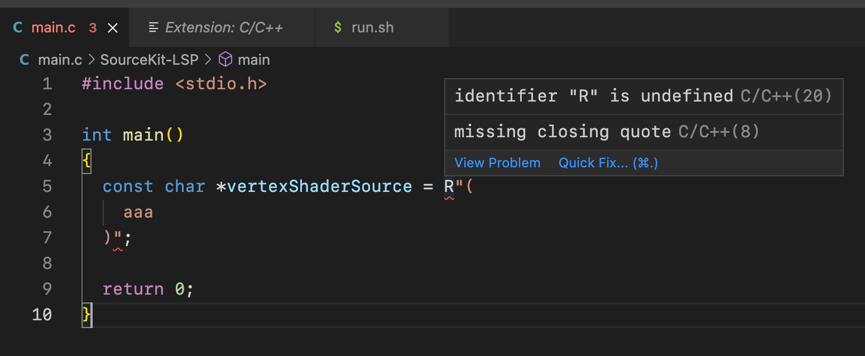Click line number 10 in the gutter
865x356 pixels.
pyautogui.click(x=42, y=315)
